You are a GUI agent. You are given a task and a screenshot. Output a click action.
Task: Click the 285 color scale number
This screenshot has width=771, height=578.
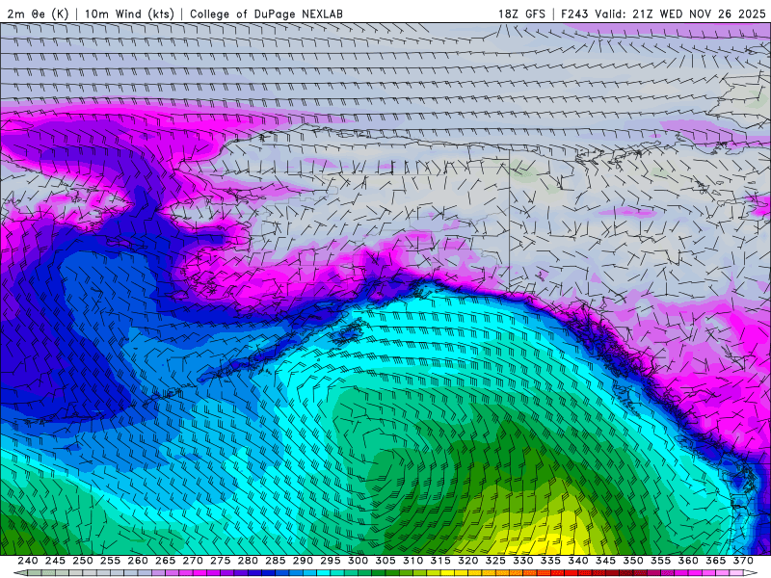pyautogui.click(x=276, y=561)
